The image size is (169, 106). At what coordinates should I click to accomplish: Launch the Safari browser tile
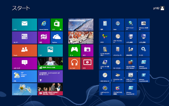click(118, 25)
